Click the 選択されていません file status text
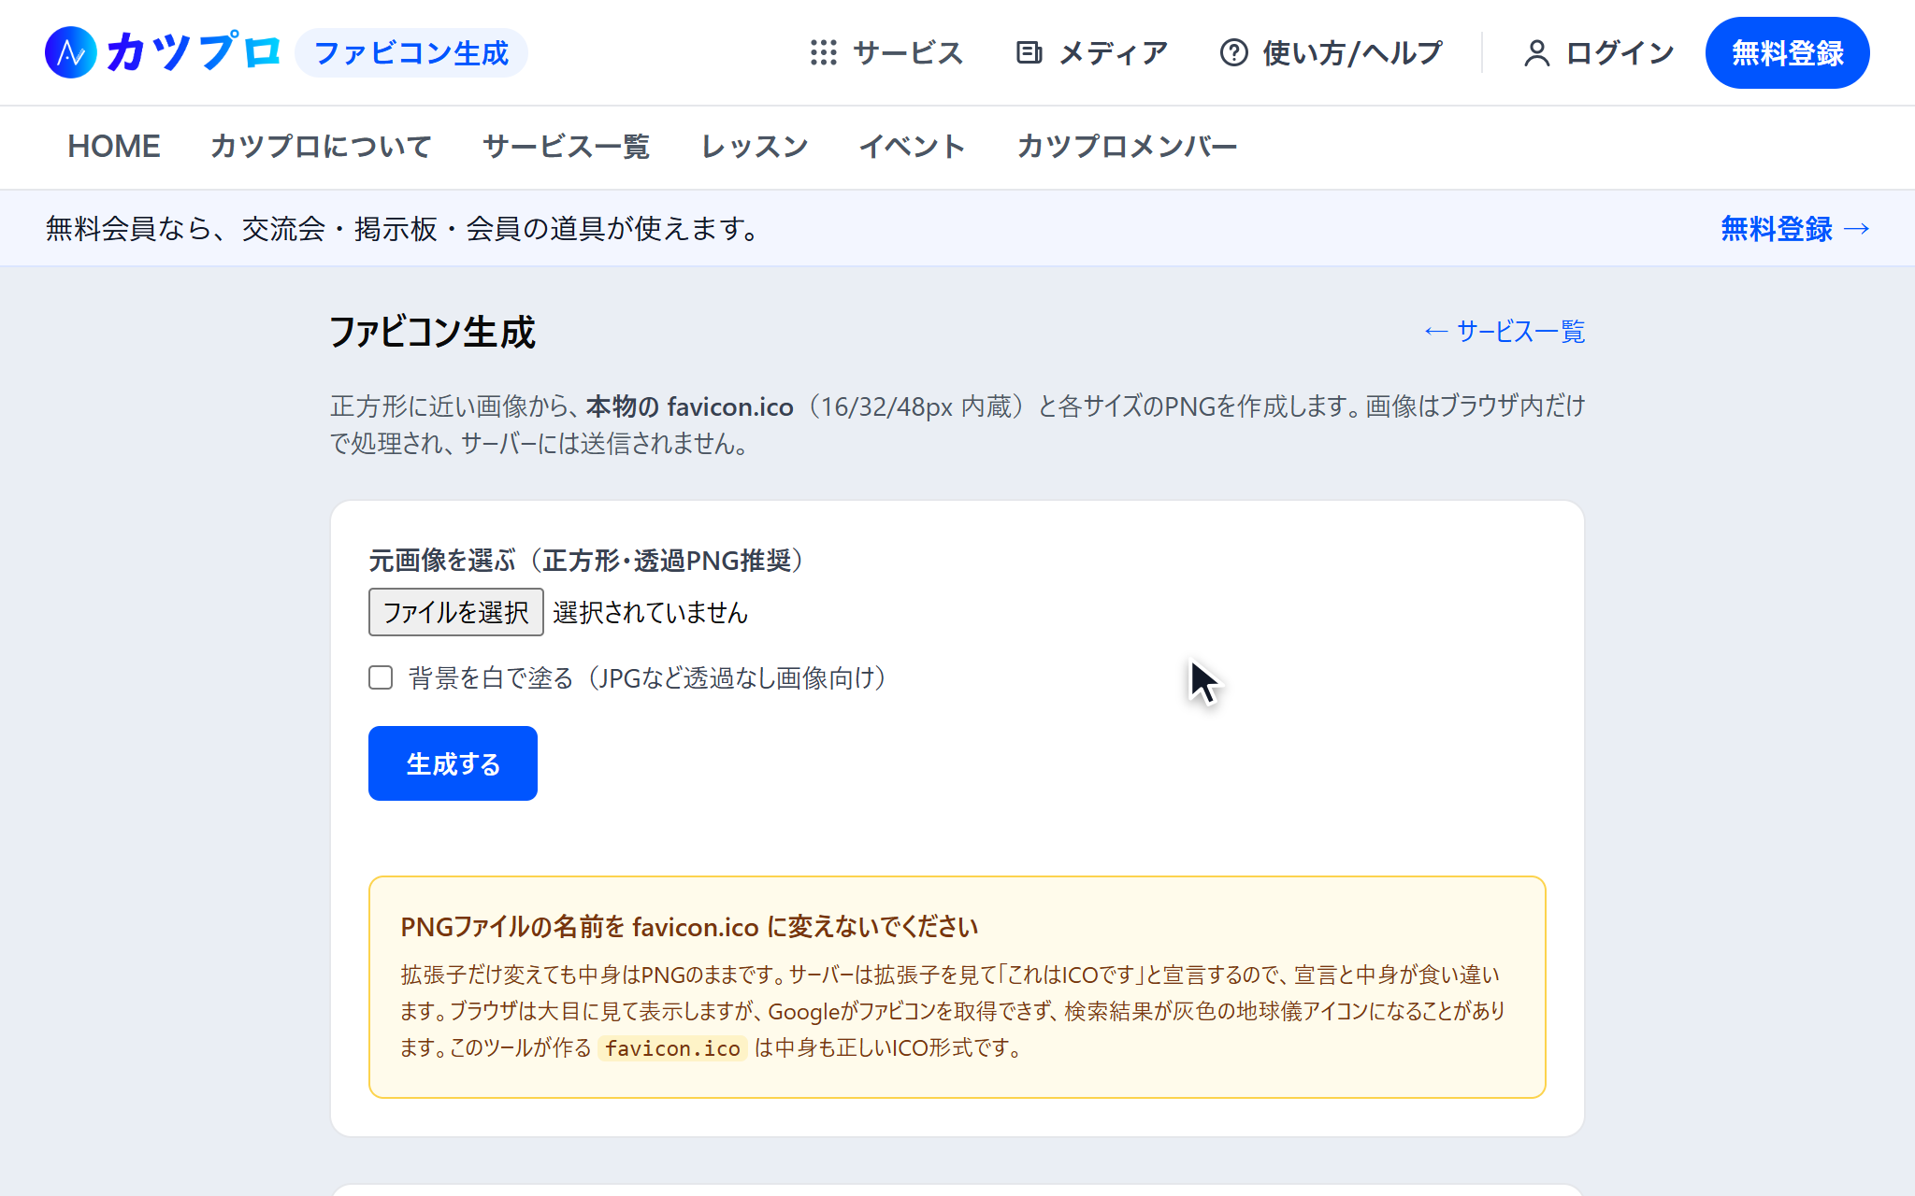The height and width of the screenshot is (1196, 1915). (x=650, y=612)
